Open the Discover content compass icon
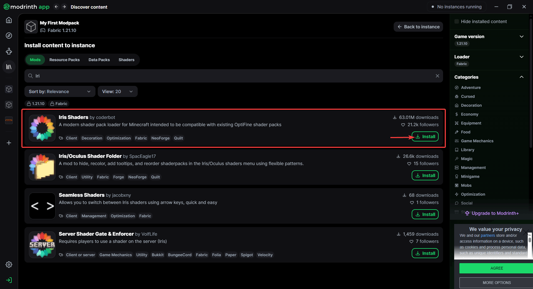The height and width of the screenshot is (289, 533). (9, 36)
